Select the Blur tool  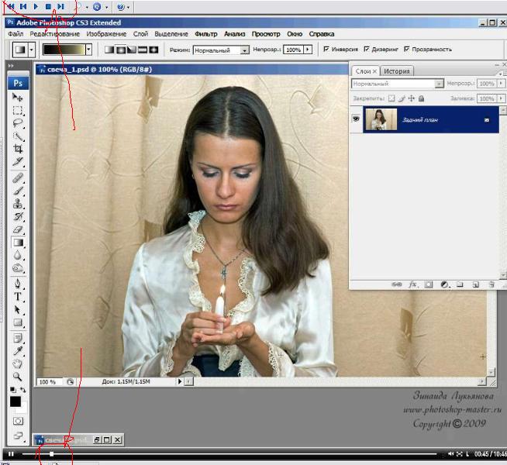point(18,255)
